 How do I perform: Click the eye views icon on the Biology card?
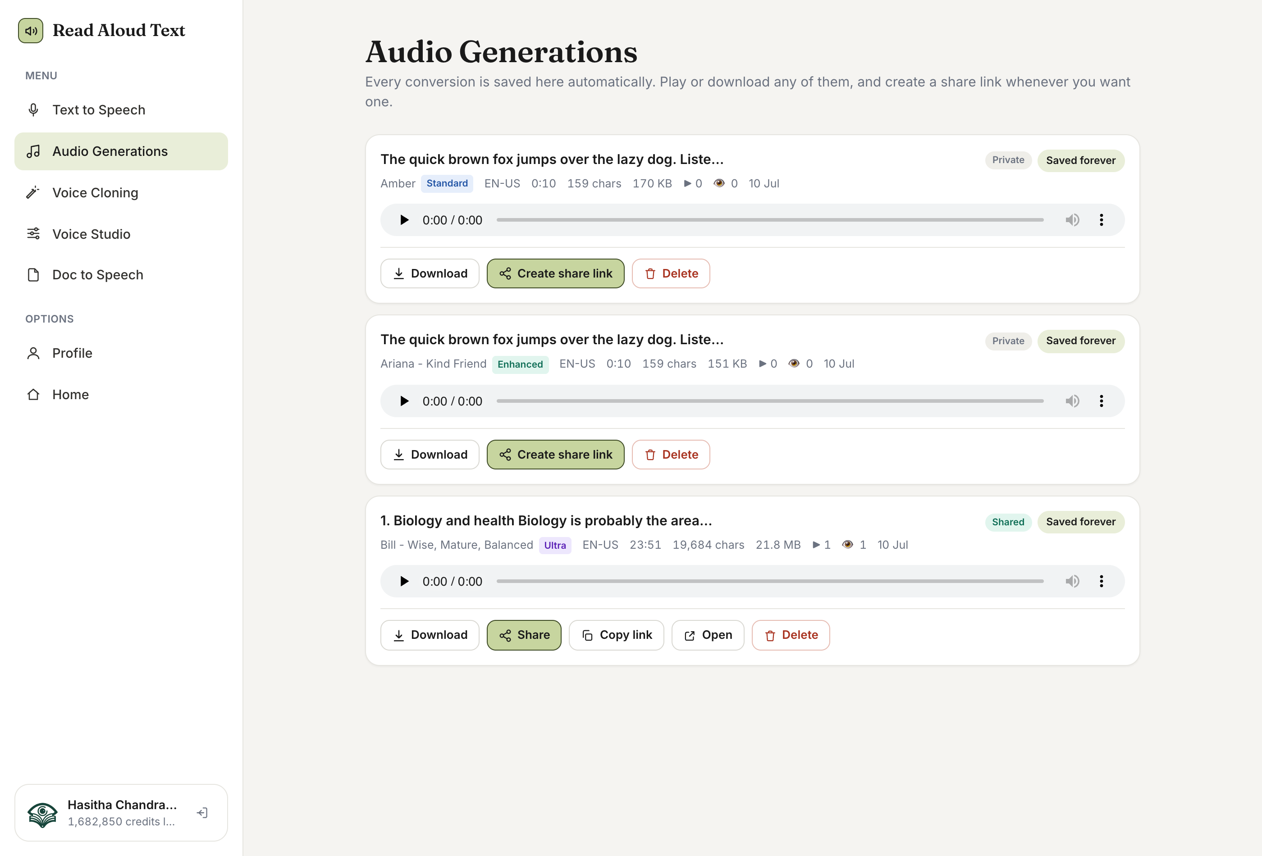[x=848, y=544]
